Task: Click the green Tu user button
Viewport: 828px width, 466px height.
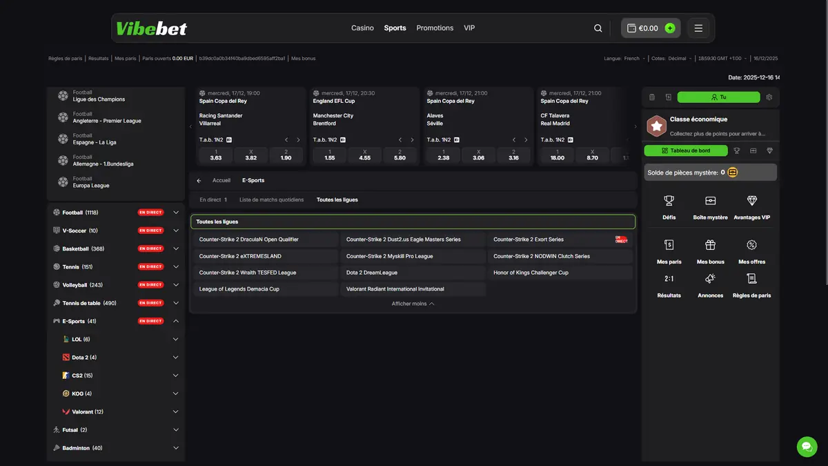Action: coord(718,97)
